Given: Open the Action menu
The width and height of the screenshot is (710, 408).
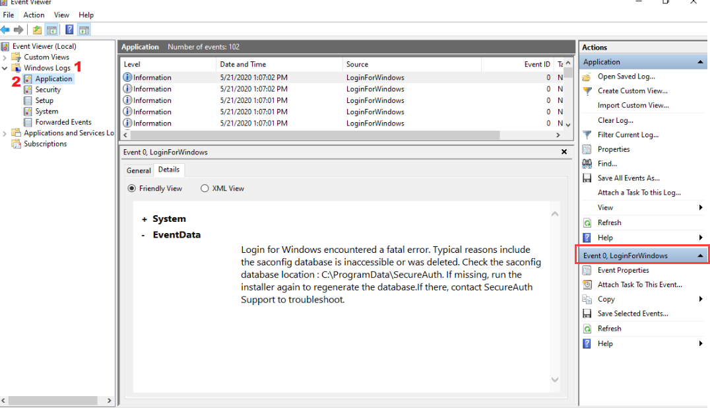Looking at the screenshot, I should tap(34, 15).
